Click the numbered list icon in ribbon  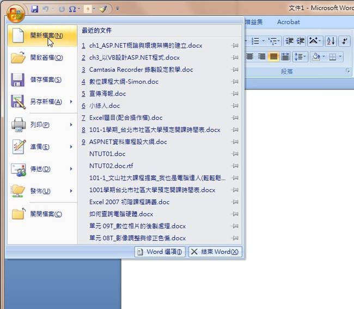tap(255, 41)
